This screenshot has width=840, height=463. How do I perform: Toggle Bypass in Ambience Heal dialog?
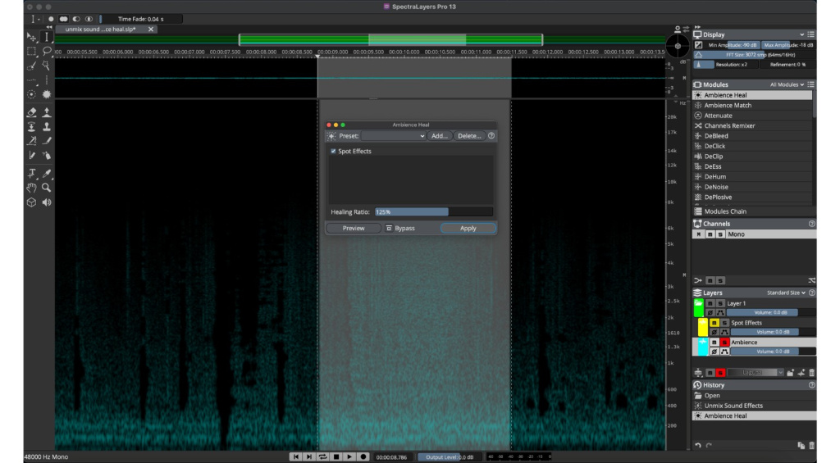400,228
